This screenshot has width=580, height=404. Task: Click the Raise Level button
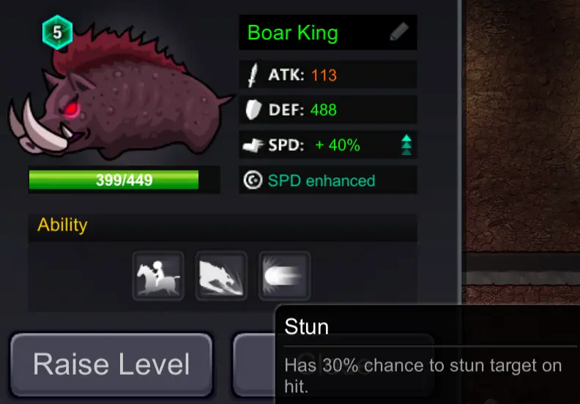[111, 364]
